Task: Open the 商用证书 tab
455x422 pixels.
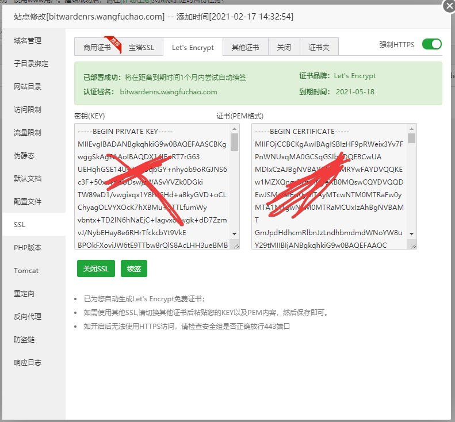Action: click(x=97, y=47)
